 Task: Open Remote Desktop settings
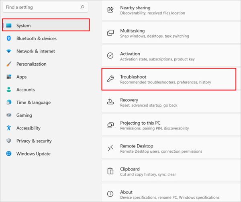pyautogui.click(x=169, y=148)
